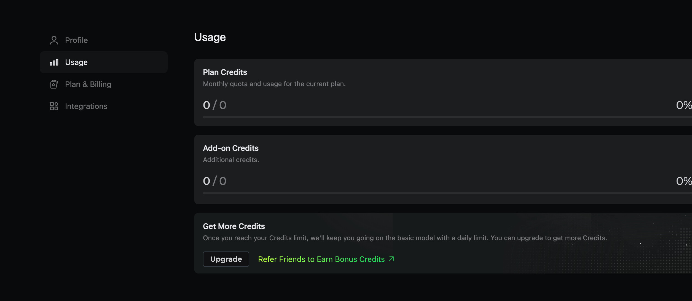The image size is (692, 301).
Task: Click the Plan Credits card title
Action: 225,72
